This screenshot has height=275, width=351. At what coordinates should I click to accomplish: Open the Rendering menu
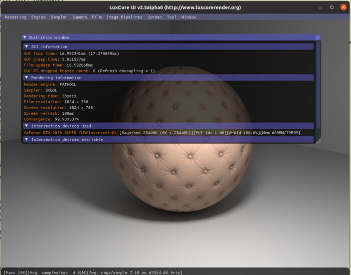coord(15,17)
